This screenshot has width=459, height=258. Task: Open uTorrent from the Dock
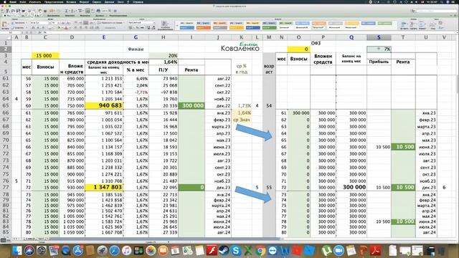pos(326,251)
